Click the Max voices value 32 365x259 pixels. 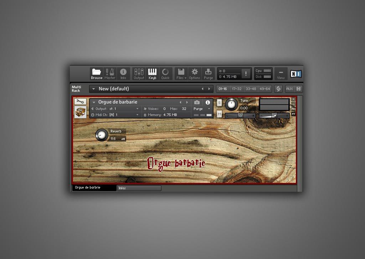[184, 109]
